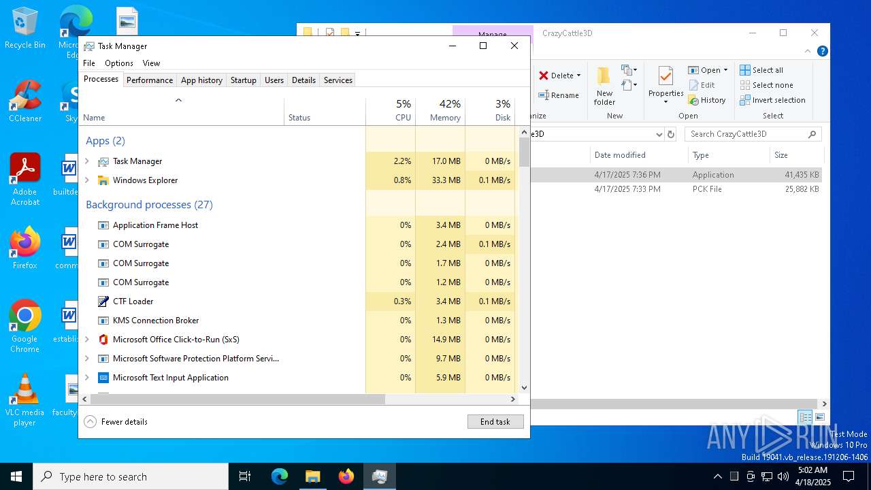The image size is (871, 490).
Task: Click Delete icon in Explorer ribbon
Action: [544, 76]
